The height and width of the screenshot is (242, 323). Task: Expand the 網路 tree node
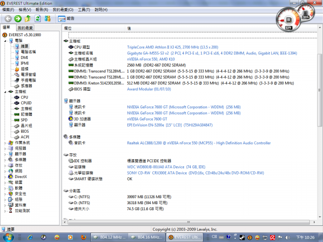tap(5, 171)
